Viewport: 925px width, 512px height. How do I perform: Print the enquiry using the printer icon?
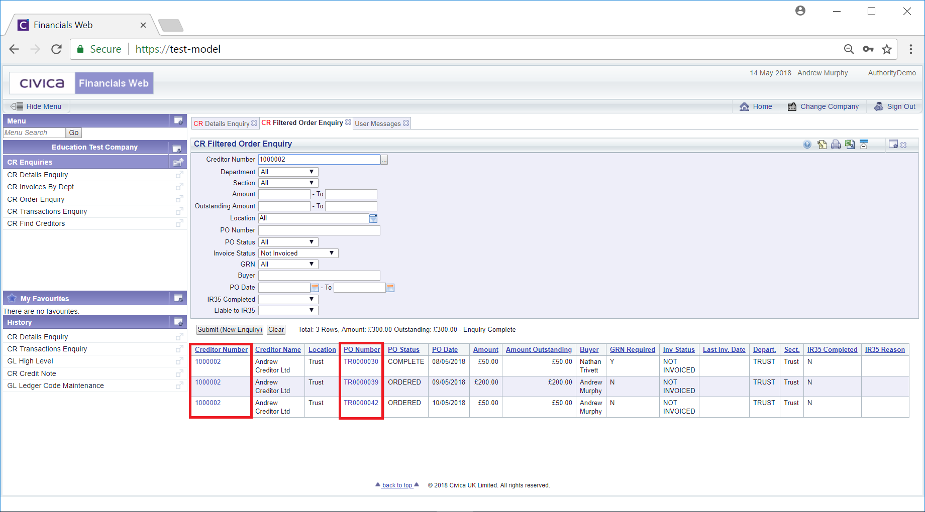836,145
